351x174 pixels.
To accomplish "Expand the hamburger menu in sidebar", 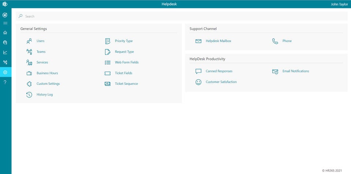I will click(5, 23).
